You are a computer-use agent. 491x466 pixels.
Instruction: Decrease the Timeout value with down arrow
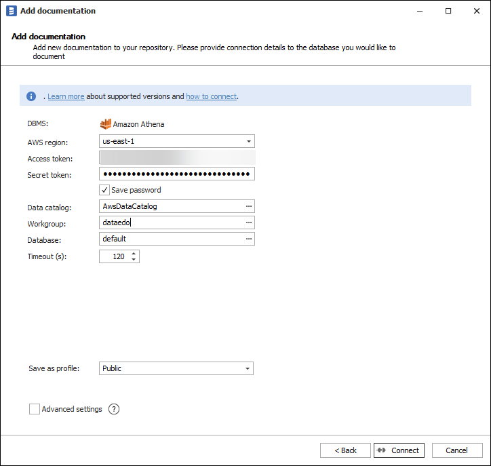point(134,260)
